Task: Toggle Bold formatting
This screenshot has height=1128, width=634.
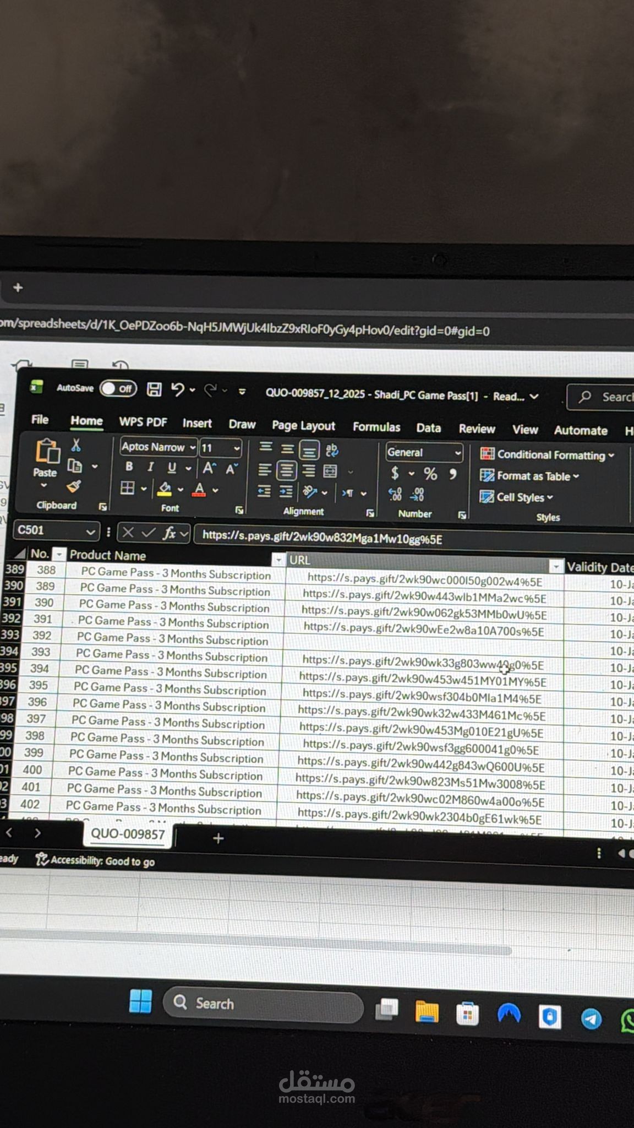Action: click(x=129, y=467)
